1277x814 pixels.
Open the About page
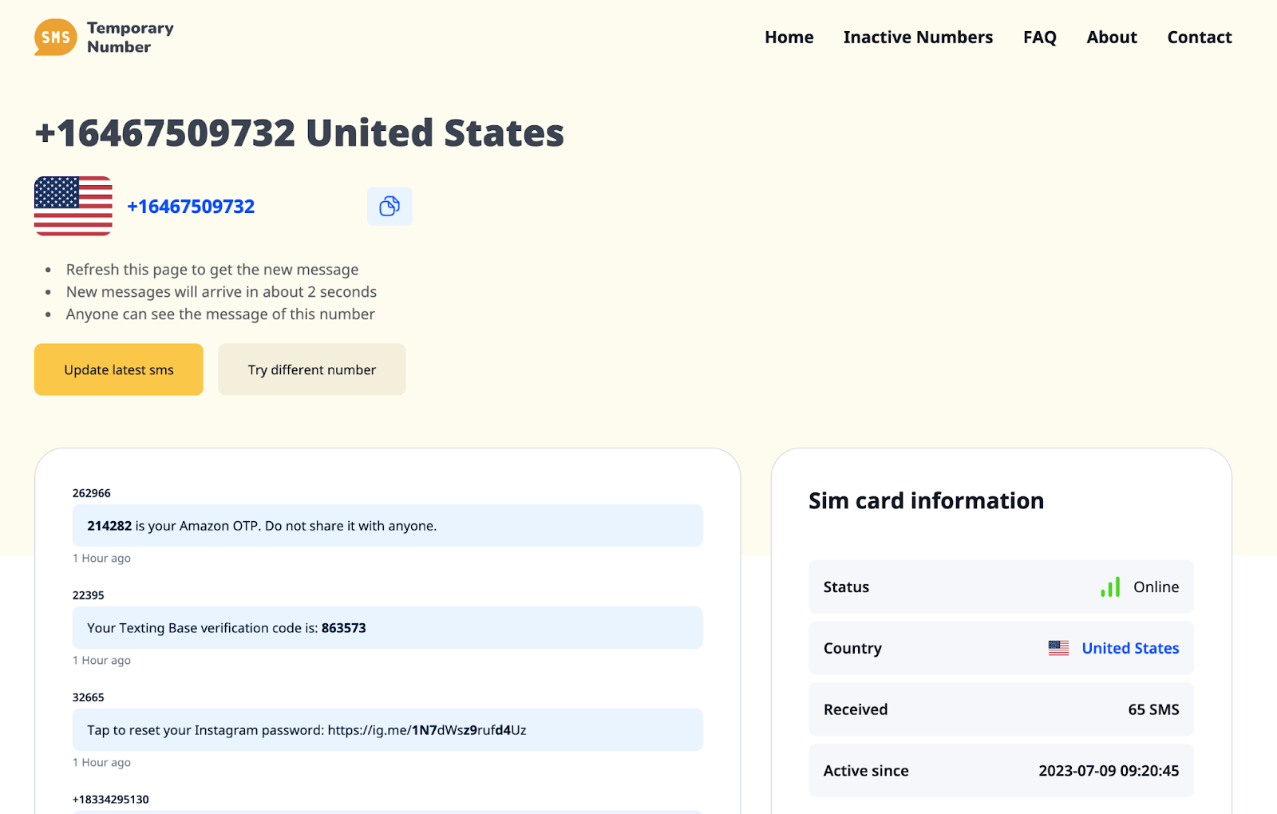pos(1112,38)
